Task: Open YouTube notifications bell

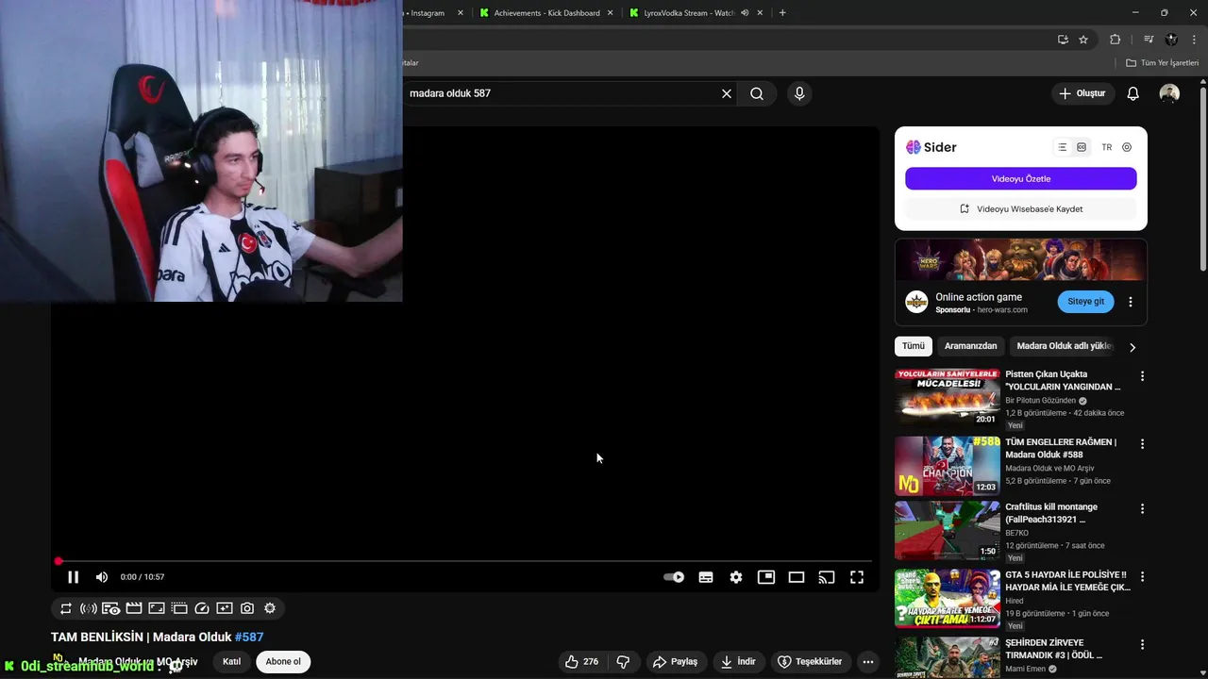Action: [x=1133, y=93]
